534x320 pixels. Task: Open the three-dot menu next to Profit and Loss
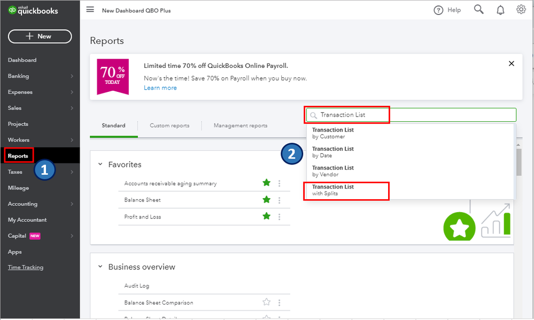pyautogui.click(x=279, y=217)
